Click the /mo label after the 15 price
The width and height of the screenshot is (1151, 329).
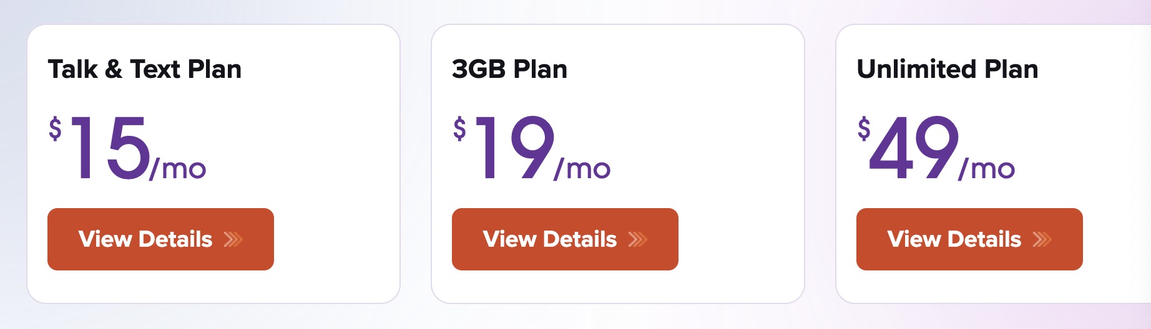(179, 169)
